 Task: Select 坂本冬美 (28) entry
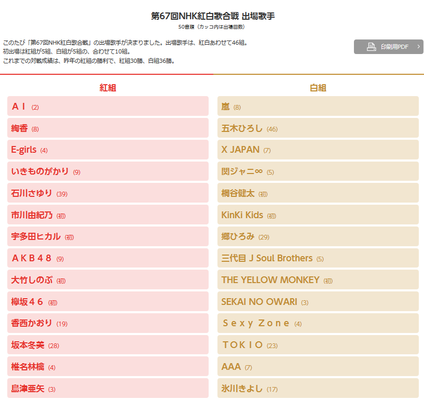pos(108,345)
